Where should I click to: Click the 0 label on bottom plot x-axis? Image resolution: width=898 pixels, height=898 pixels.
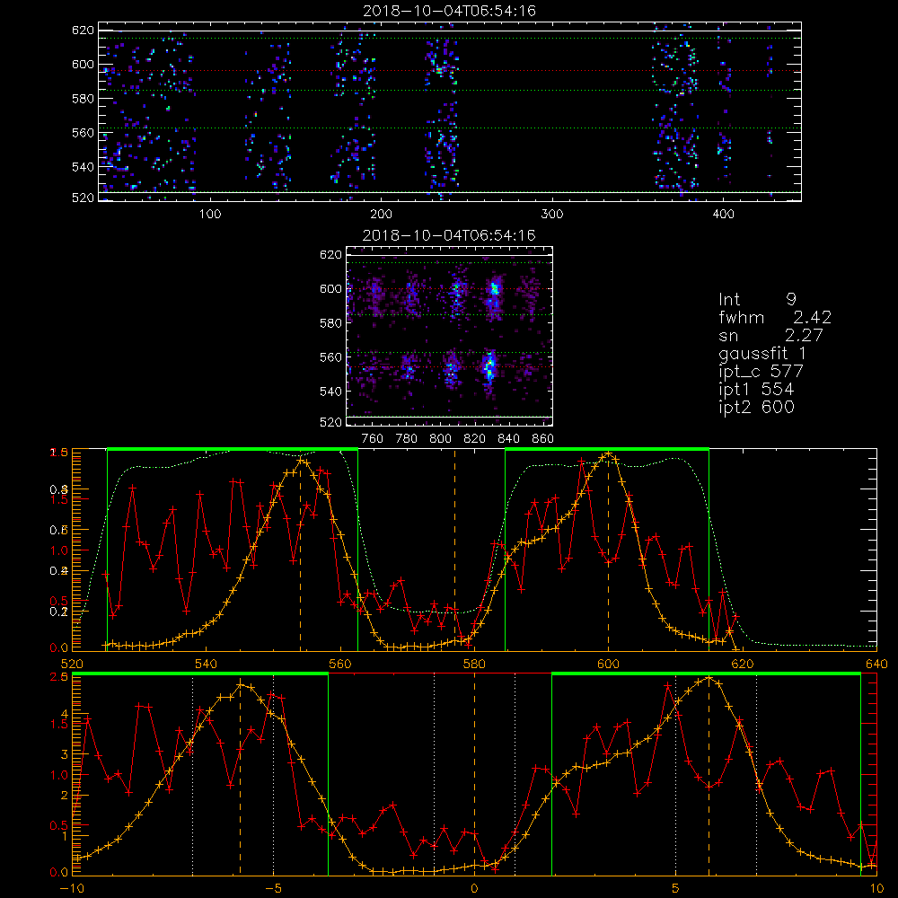click(x=474, y=889)
